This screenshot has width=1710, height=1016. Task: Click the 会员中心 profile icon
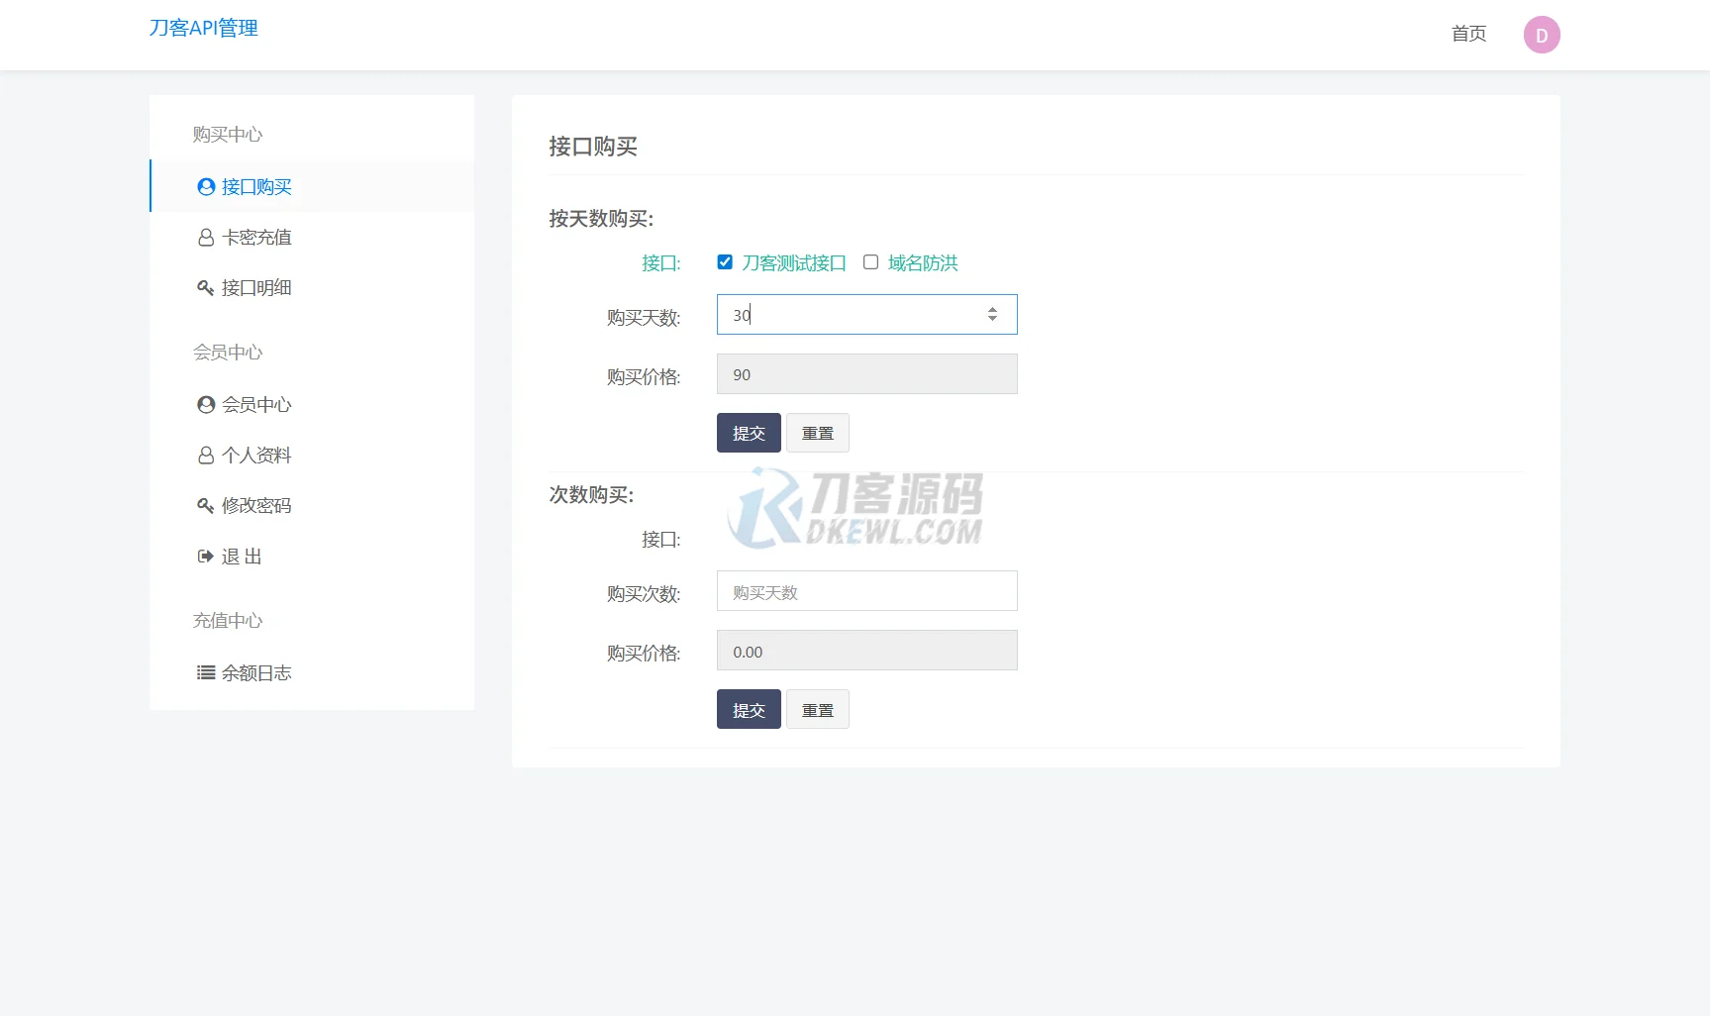coord(205,404)
